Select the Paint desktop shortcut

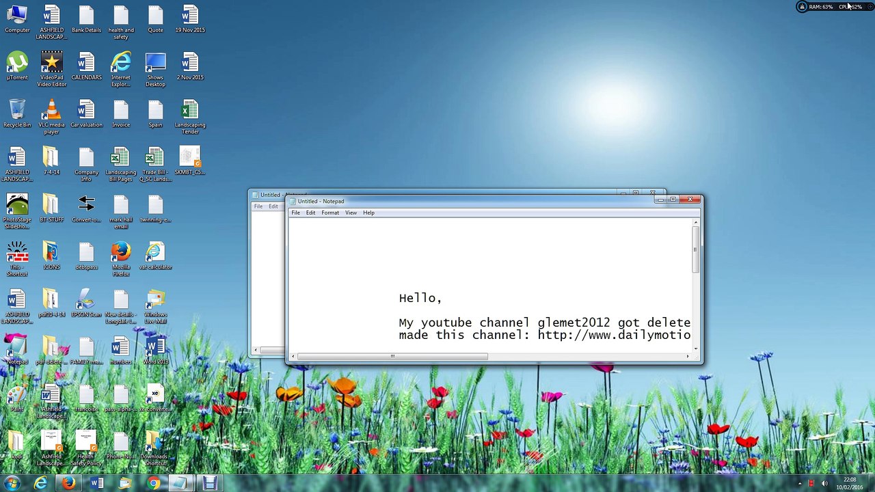(17, 398)
